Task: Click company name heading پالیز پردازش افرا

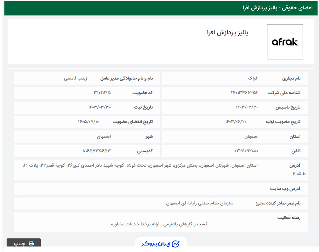Action: tap(228, 33)
